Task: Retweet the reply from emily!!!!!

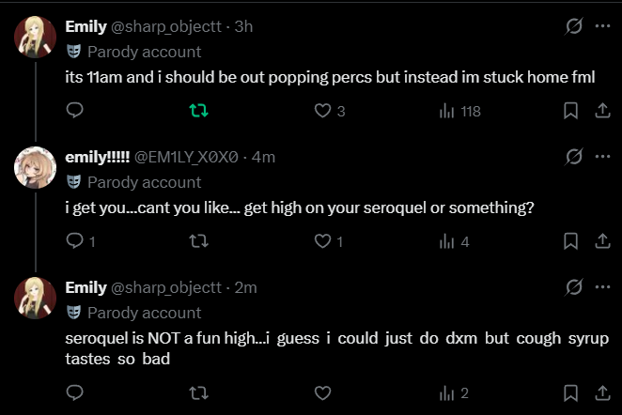Action: pos(199,241)
